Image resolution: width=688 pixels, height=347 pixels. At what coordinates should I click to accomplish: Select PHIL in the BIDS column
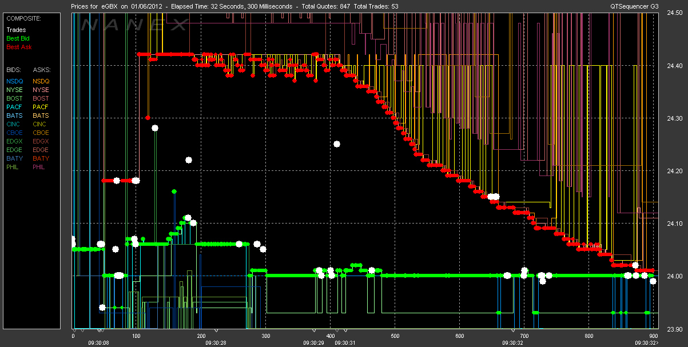14,167
